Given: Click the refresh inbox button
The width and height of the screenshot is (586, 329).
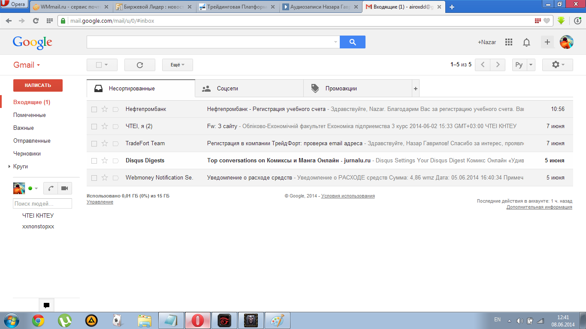Looking at the screenshot, I should (140, 65).
